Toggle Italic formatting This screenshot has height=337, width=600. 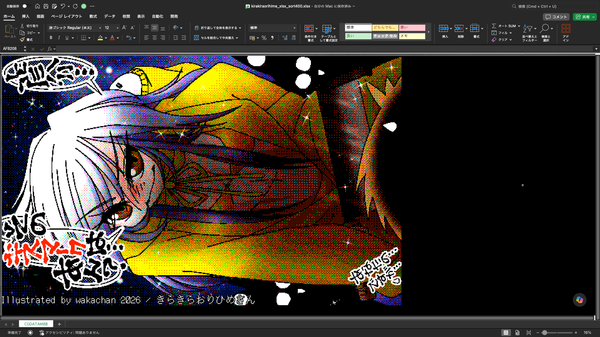pos(59,38)
